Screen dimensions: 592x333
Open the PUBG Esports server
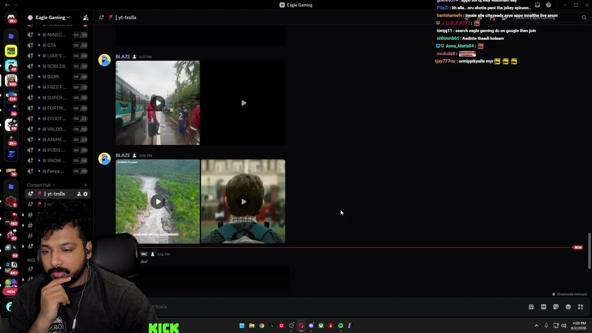tap(11, 51)
